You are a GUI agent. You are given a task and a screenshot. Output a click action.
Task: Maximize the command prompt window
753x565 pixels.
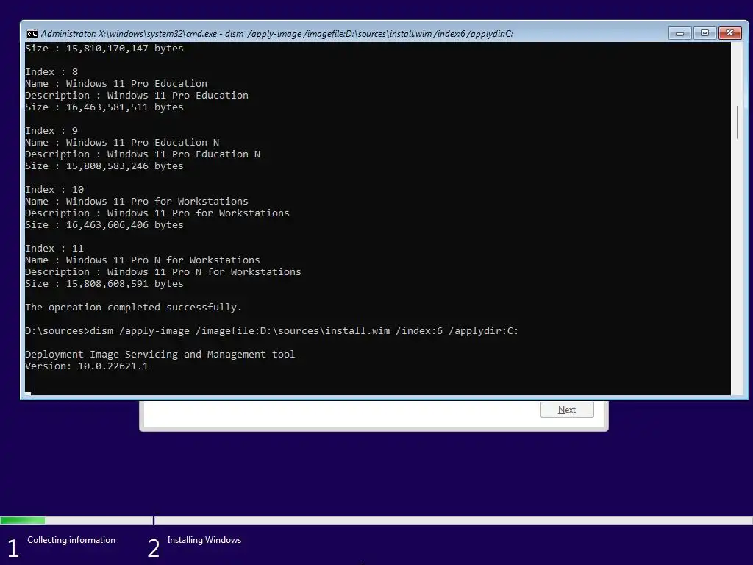(704, 33)
